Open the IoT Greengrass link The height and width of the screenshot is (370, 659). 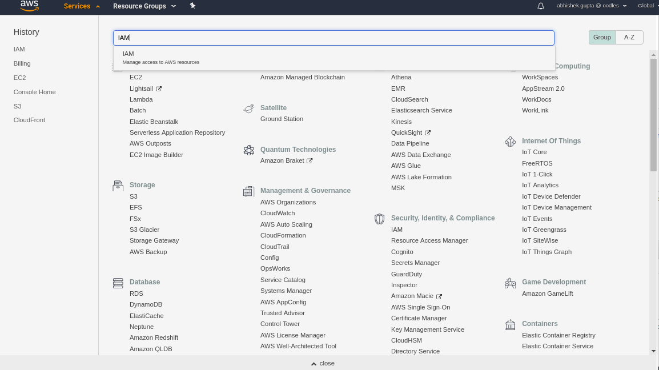coord(544,230)
